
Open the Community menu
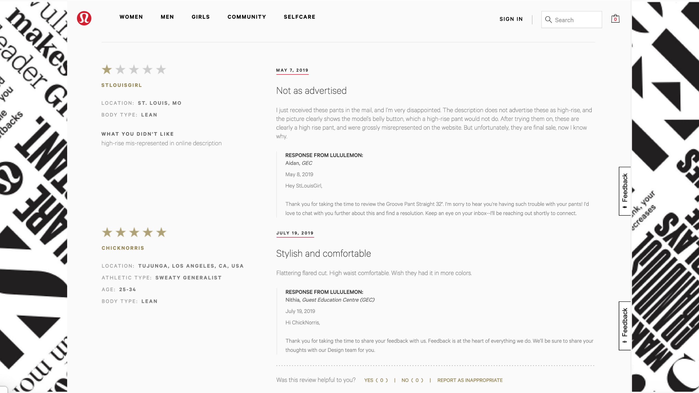coord(247,17)
